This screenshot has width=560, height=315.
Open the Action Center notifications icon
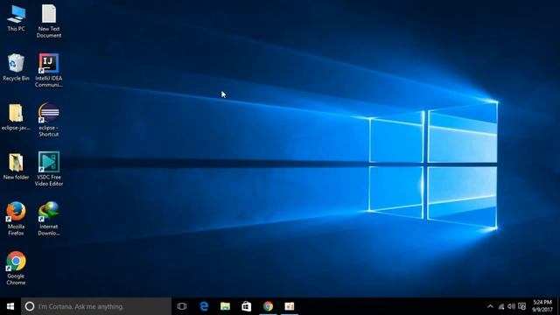tap(522, 306)
